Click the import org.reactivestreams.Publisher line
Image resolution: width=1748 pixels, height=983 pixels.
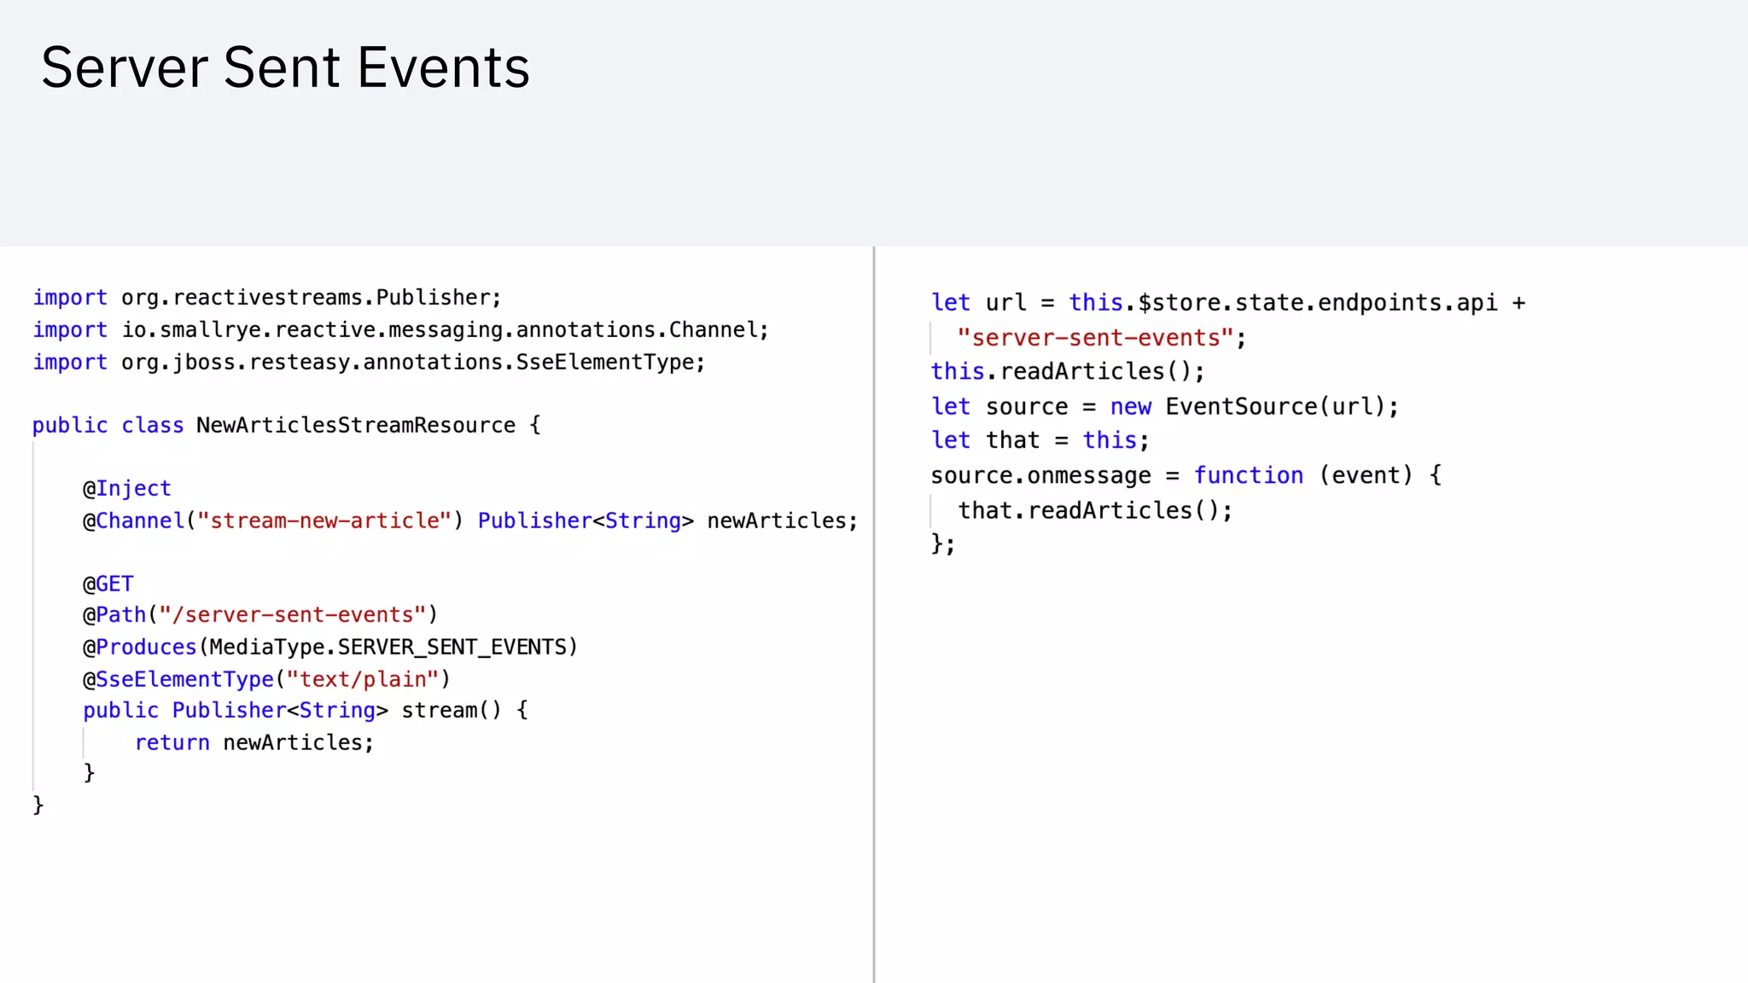click(x=267, y=298)
